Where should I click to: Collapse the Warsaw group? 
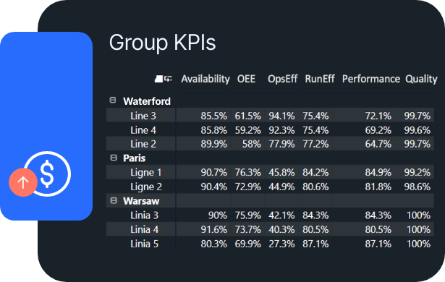click(x=114, y=200)
